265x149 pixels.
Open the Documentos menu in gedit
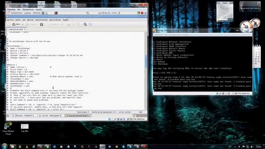(55, 20)
